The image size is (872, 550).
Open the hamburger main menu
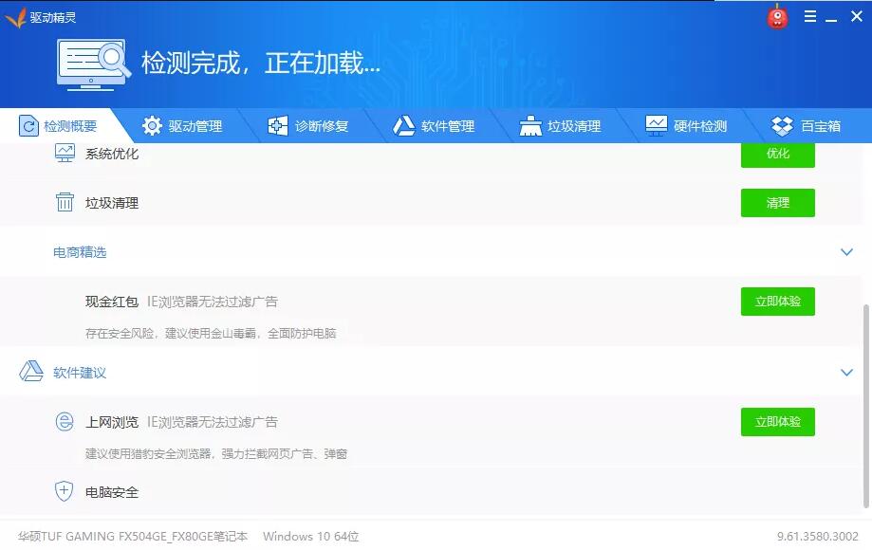pyautogui.click(x=809, y=16)
